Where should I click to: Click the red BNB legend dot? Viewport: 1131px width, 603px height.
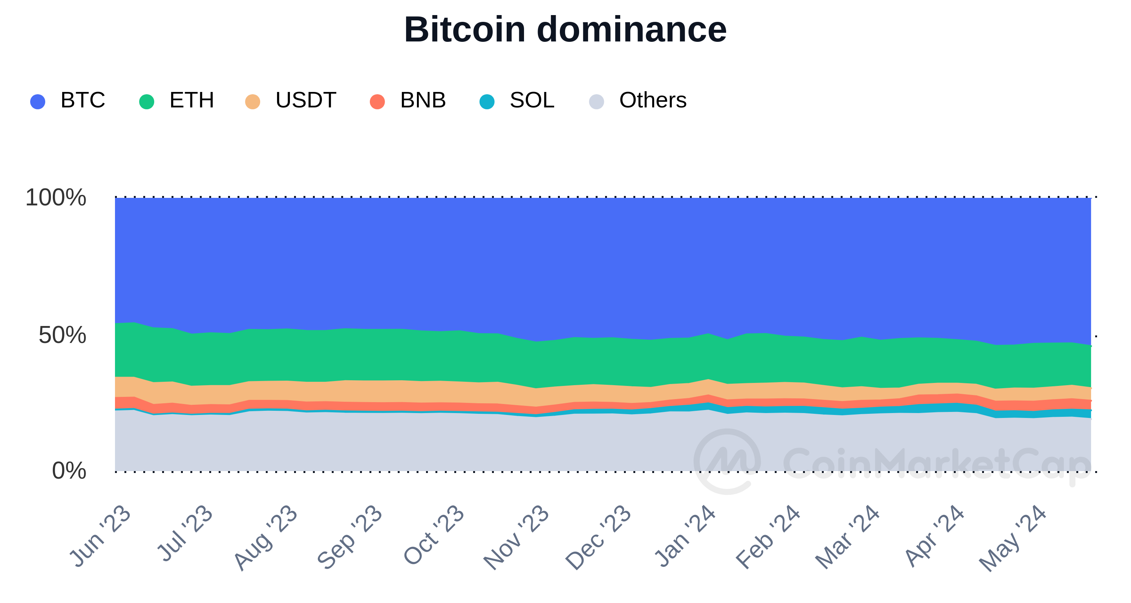(378, 101)
